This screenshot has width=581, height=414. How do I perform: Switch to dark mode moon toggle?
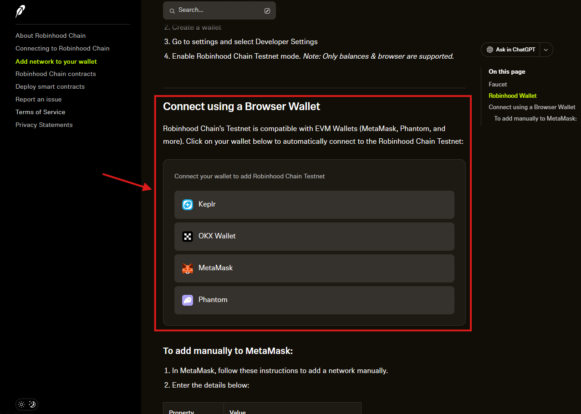[32, 404]
